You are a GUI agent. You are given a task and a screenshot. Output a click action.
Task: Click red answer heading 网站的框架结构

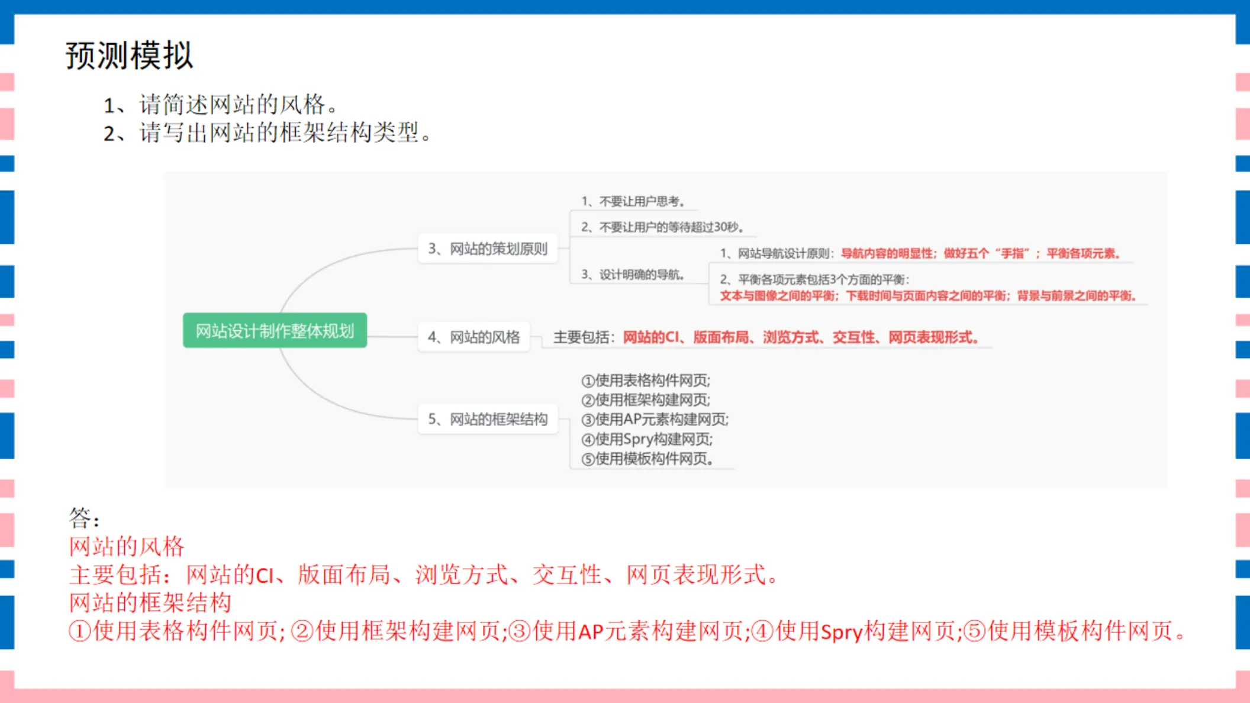click(x=150, y=602)
